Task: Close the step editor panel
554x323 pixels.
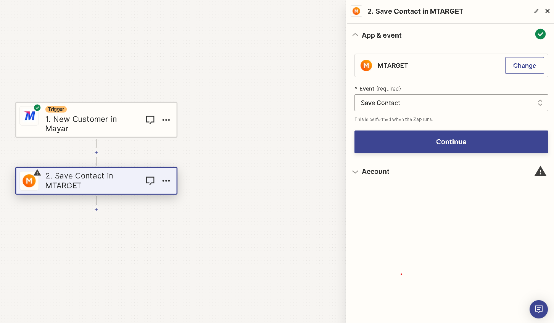Action: [548, 11]
